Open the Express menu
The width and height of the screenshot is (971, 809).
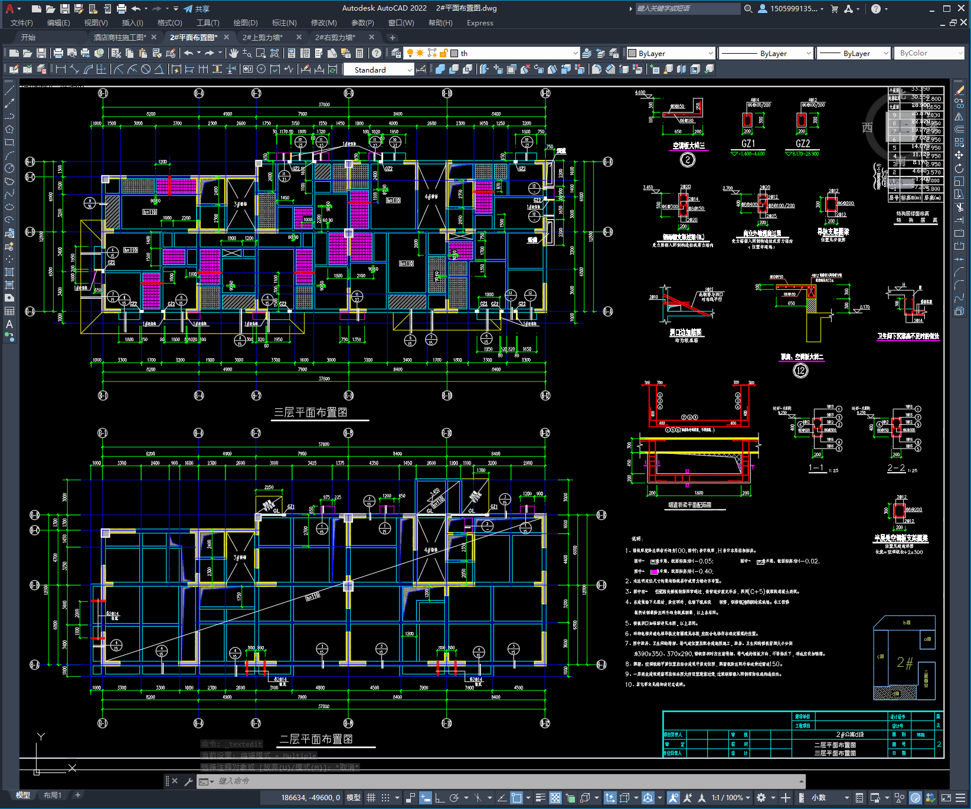coord(480,23)
